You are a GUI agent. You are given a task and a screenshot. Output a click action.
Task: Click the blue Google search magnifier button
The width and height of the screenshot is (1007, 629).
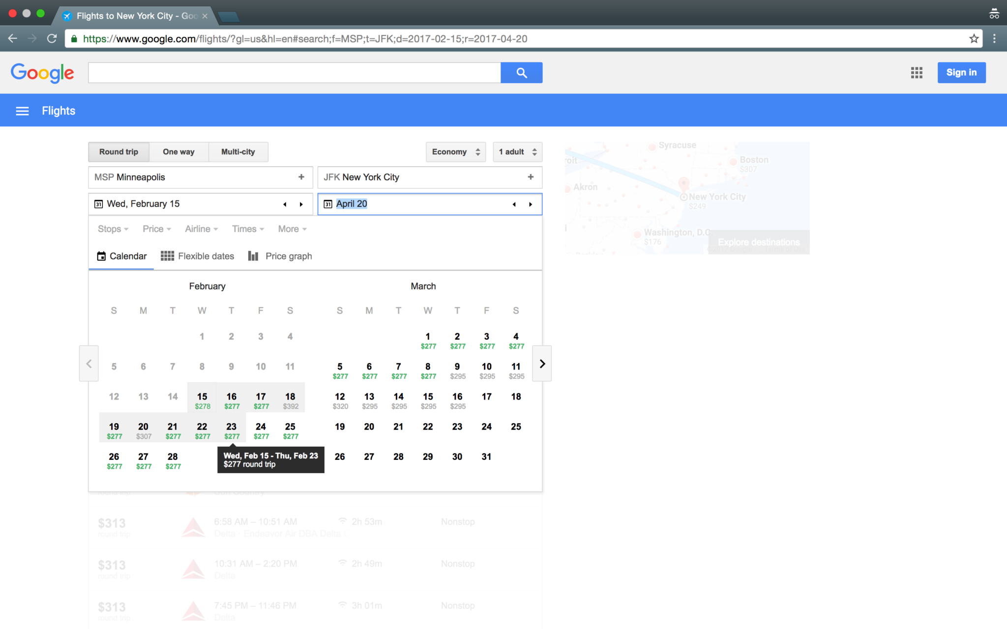pyautogui.click(x=521, y=73)
